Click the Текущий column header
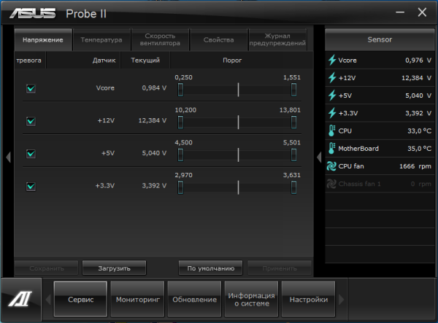Viewport: 438px width, 323px height. tap(145, 61)
